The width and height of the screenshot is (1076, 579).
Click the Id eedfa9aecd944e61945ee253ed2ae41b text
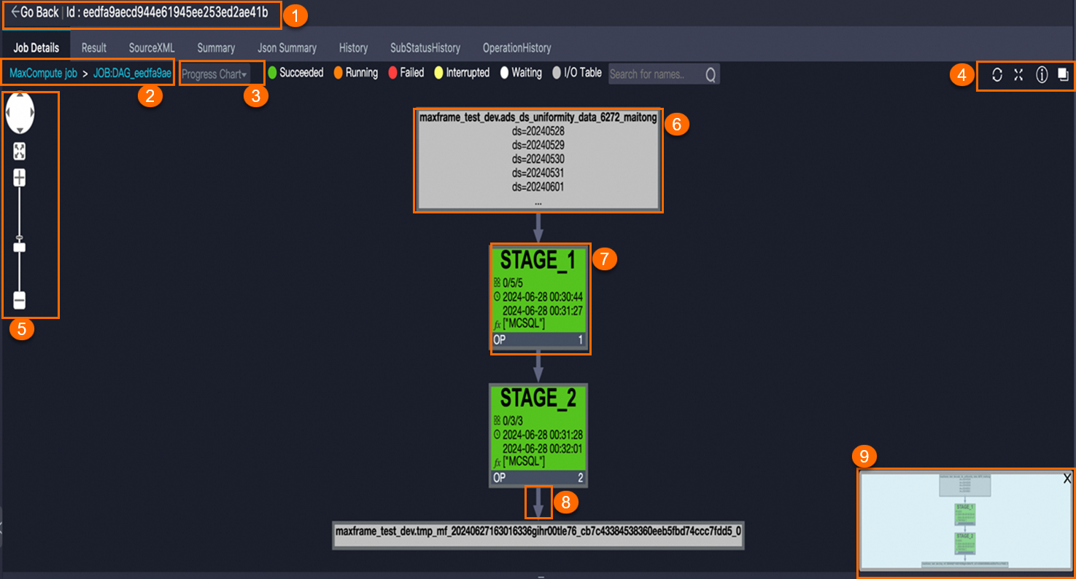[167, 12]
